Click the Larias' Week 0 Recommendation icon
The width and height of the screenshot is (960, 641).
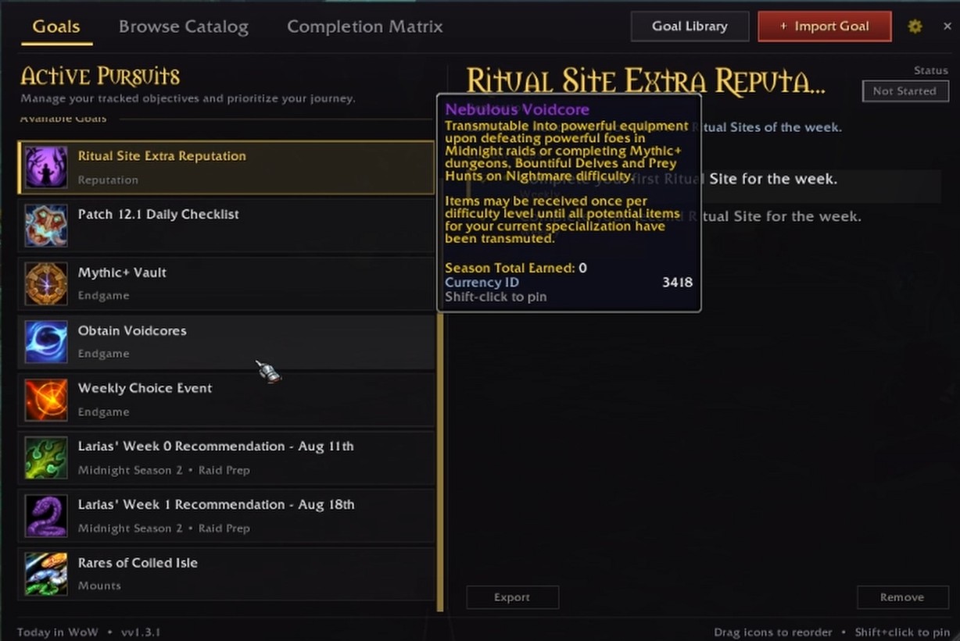pos(46,458)
